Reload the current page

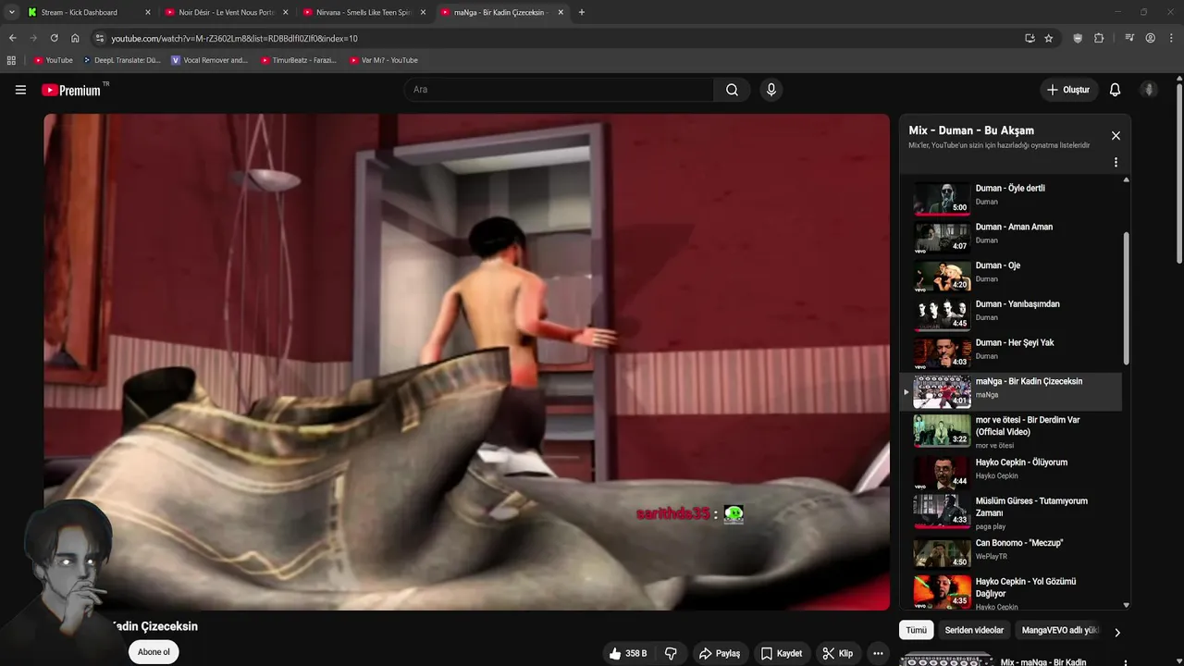coord(54,38)
